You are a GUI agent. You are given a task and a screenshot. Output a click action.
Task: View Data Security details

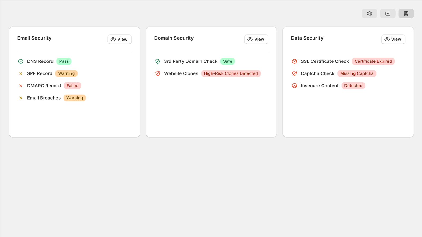click(x=393, y=39)
